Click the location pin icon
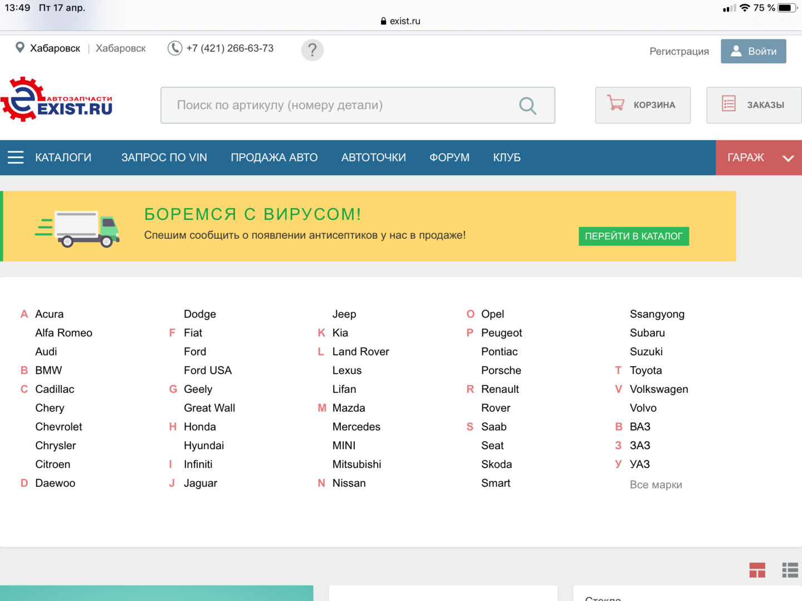 click(x=20, y=48)
